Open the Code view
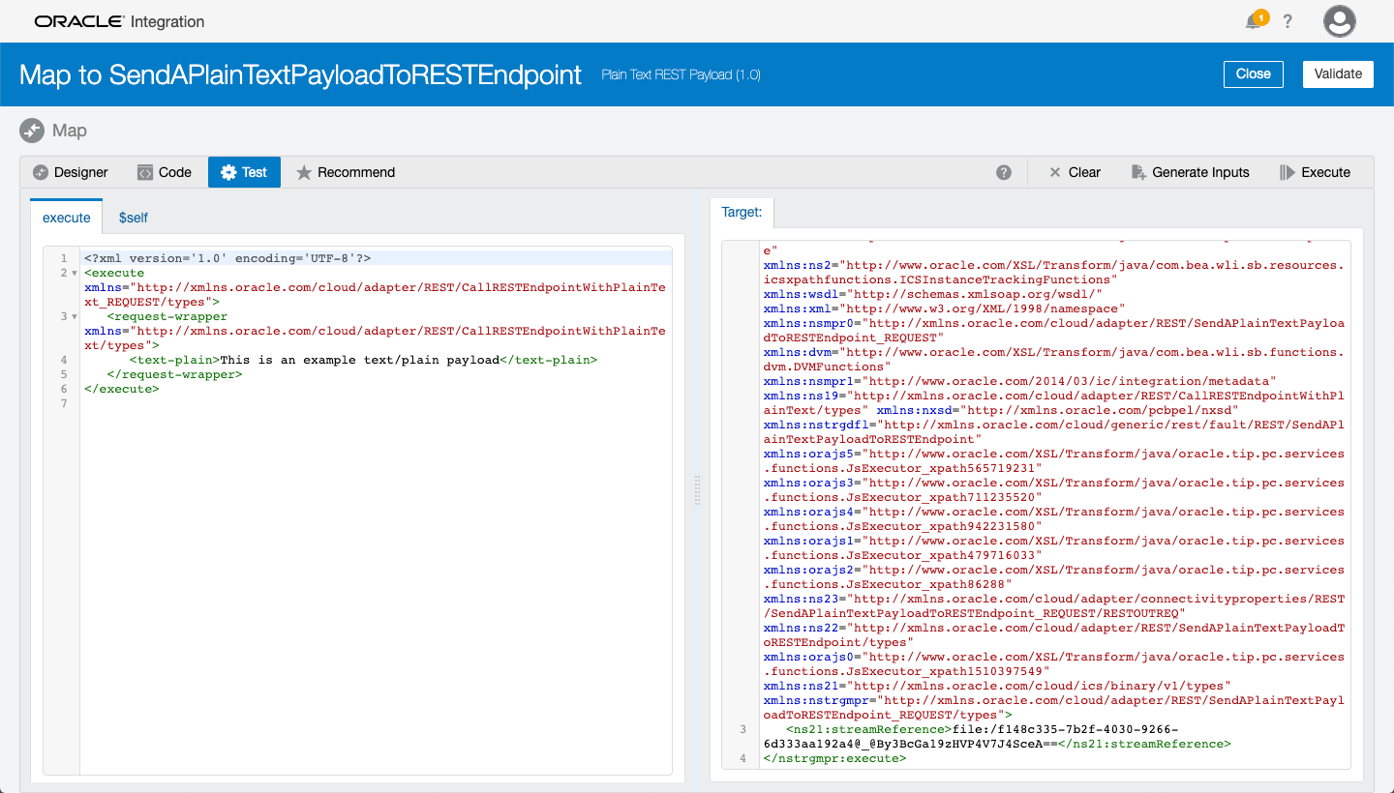This screenshot has width=1394, height=793. pos(164,172)
